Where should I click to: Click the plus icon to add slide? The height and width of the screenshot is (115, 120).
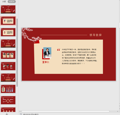pos(7,114)
